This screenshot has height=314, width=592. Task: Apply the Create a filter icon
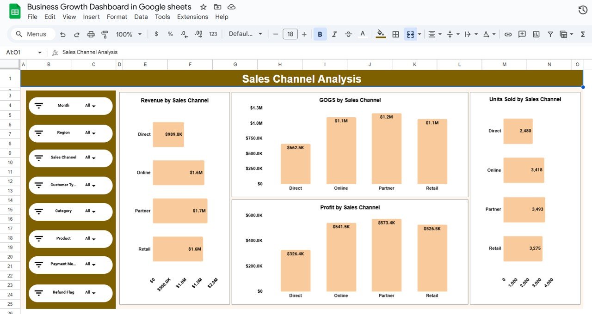point(551,34)
